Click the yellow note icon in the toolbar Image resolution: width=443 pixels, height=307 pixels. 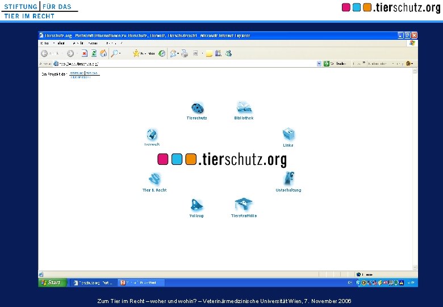pos(209,53)
